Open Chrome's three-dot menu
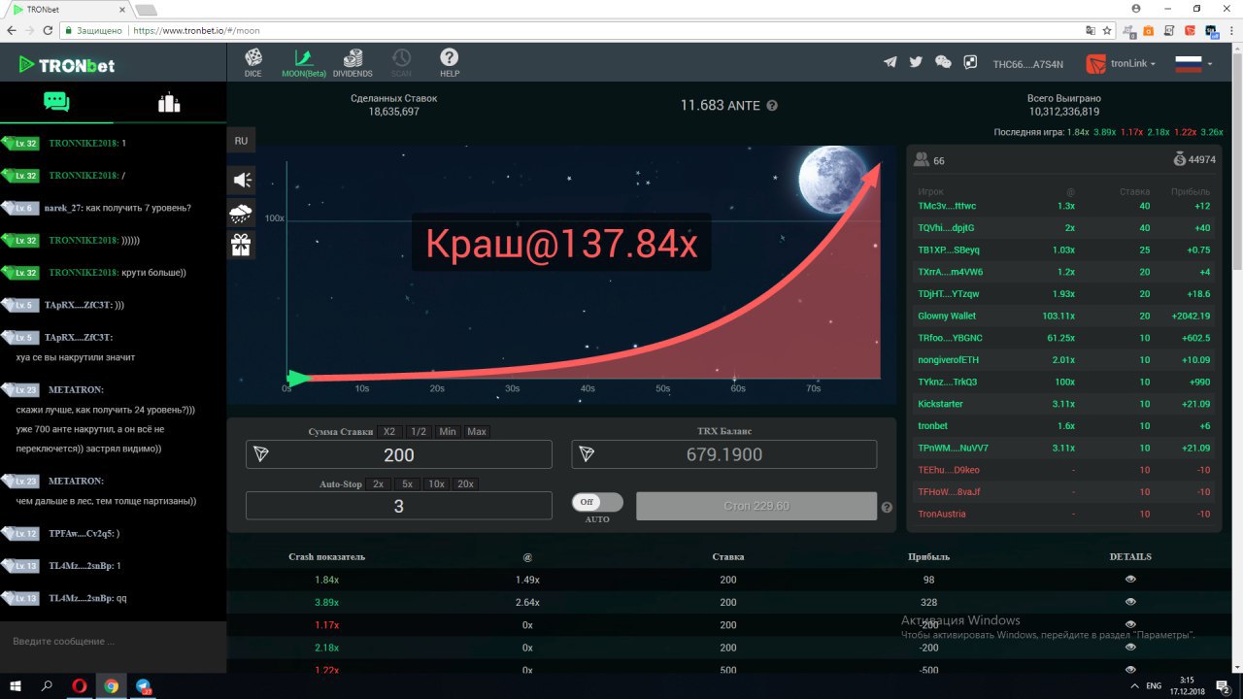Viewport: 1243px width, 699px height. point(1229,30)
